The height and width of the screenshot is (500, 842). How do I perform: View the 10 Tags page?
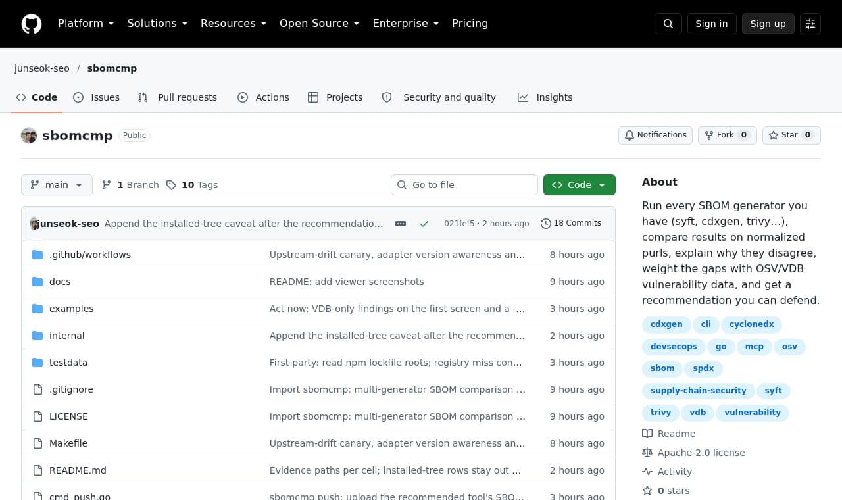192,185
